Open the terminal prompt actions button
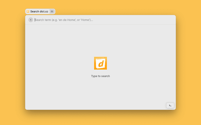The image size is (201, 125). click(x=170, y=105)
